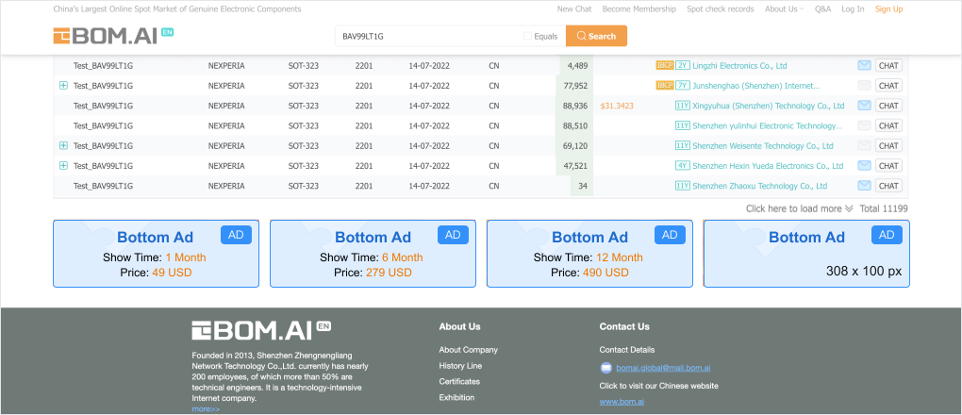Open the Q&A page
962x415 pixels.
pyautogui.click(x=822, y=9)
